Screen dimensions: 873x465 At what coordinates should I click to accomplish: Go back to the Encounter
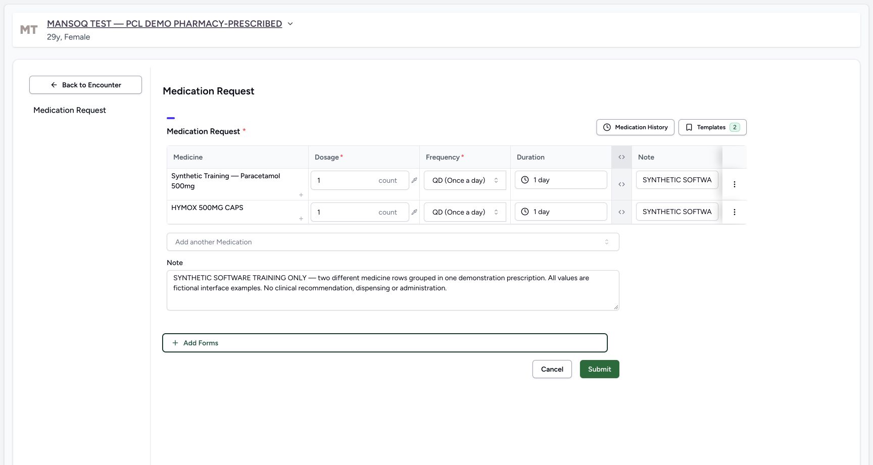click(x=85, y=85)
